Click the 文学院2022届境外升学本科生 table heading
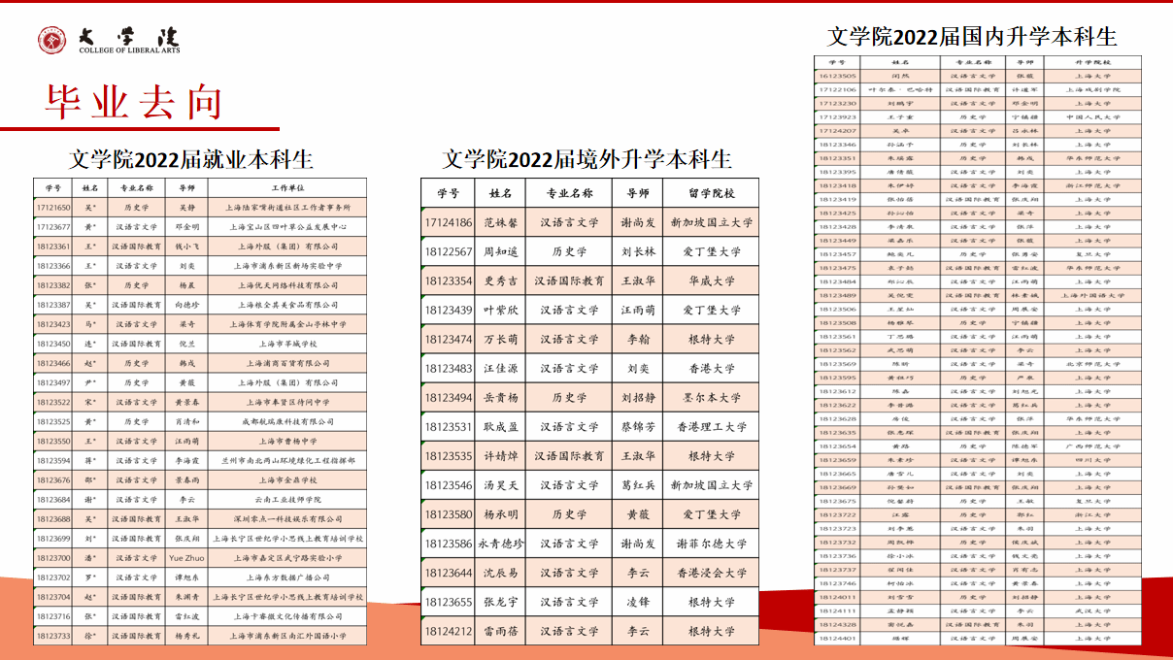The height and width of the screenshot is (660, 1173). 586,159
